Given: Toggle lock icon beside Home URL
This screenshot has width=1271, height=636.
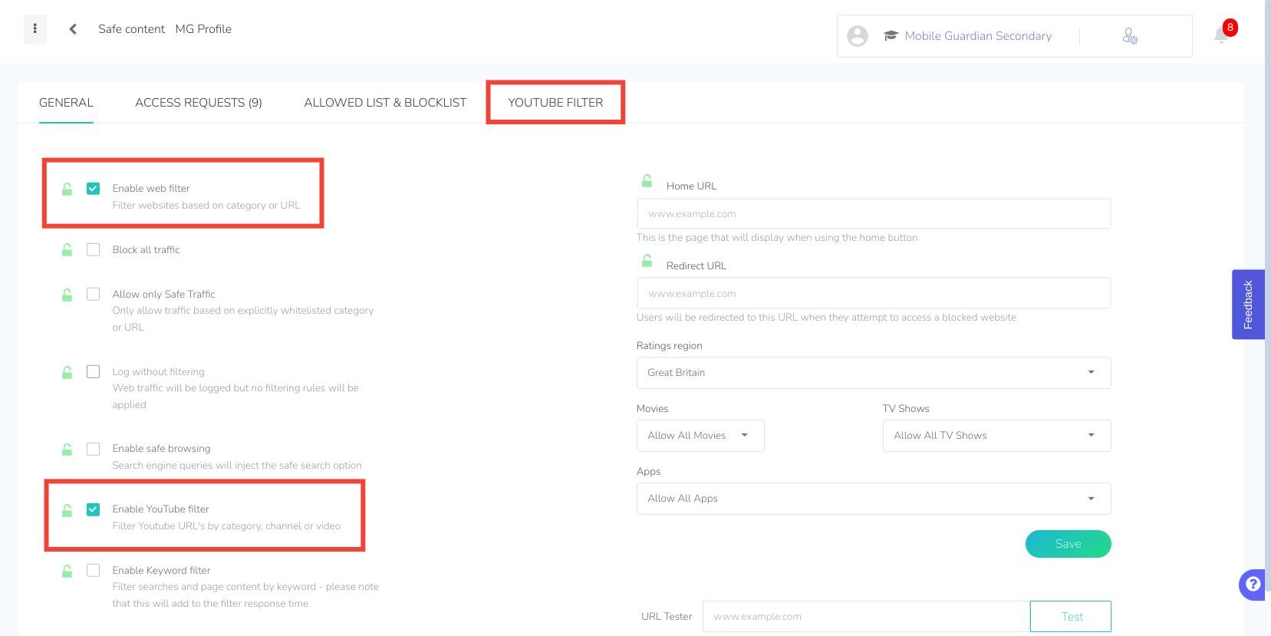Looking at the screenshot, I should [647, 181].
